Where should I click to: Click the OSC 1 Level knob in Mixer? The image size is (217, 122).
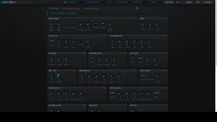pos(143,24)
